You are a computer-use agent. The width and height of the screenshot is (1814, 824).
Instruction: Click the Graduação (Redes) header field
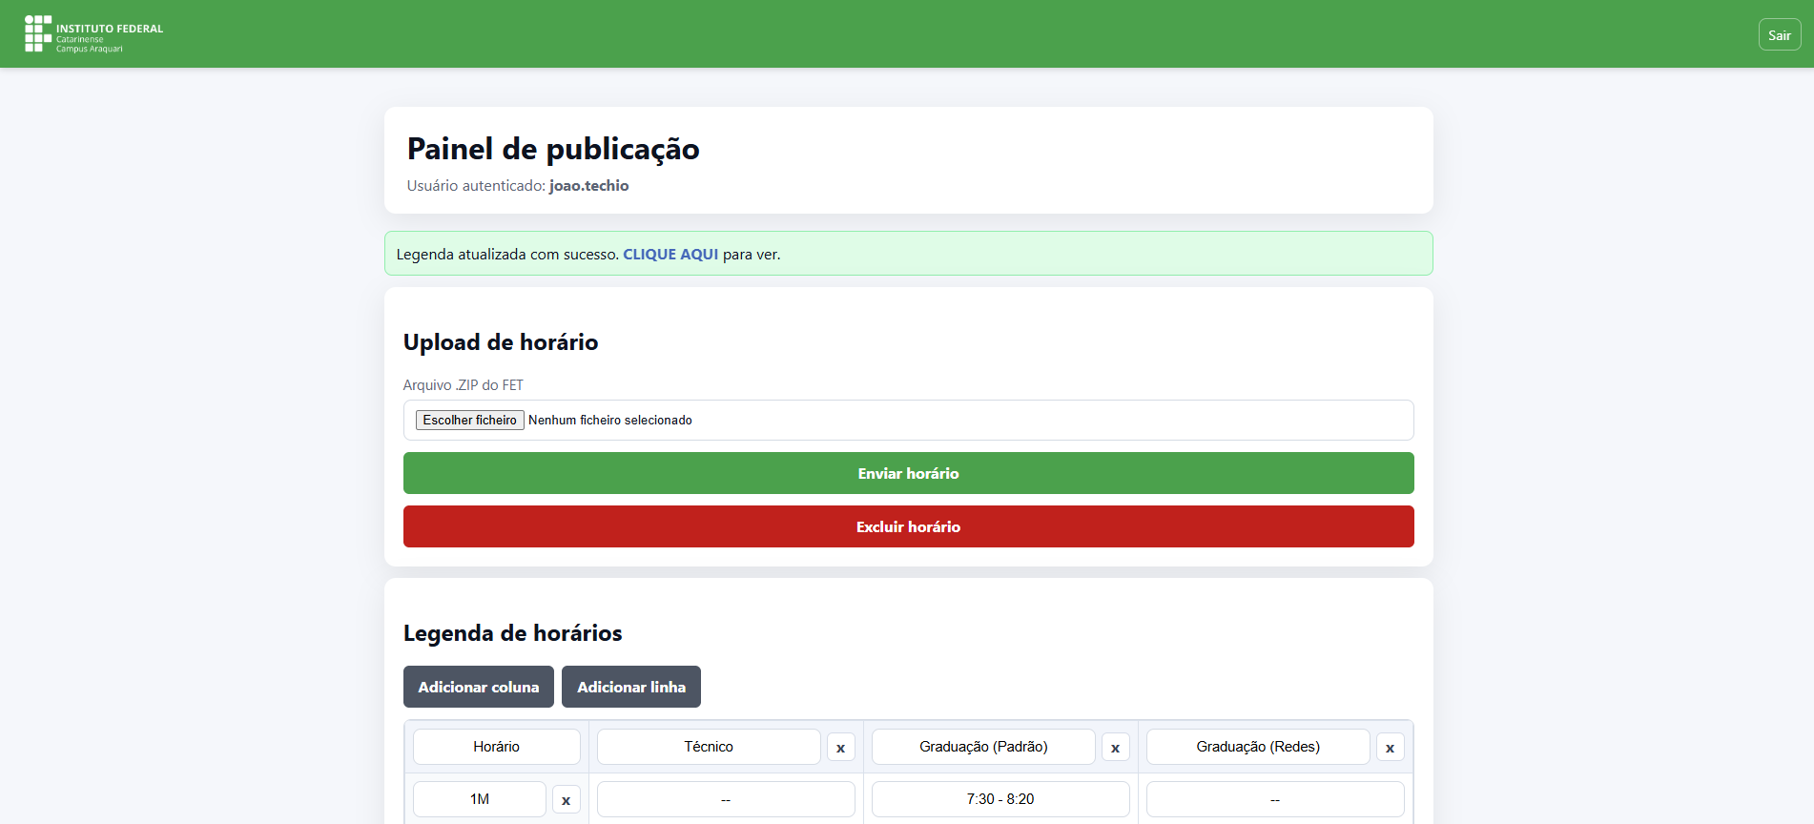(1257, 747)
